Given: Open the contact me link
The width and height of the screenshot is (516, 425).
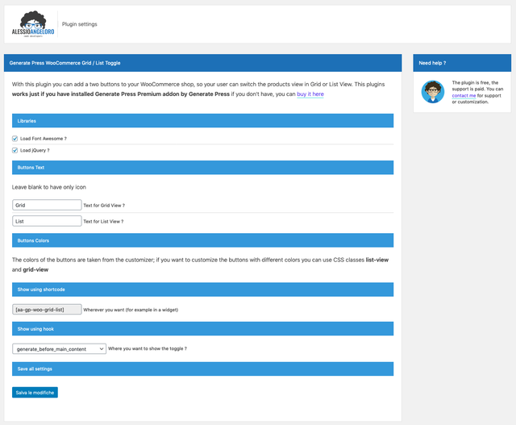Looking at the screenshot, I should [x=464, y=95].
